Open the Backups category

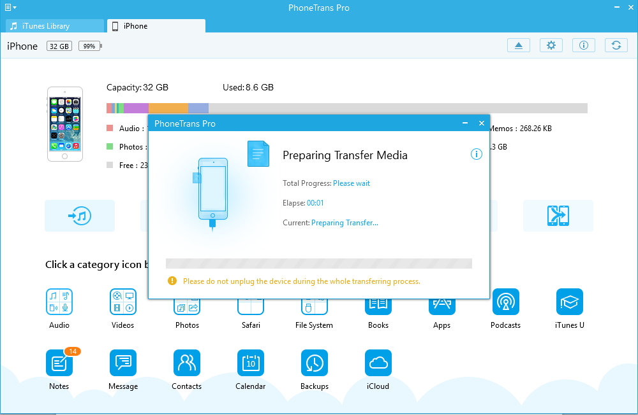(x=314, y=363)
